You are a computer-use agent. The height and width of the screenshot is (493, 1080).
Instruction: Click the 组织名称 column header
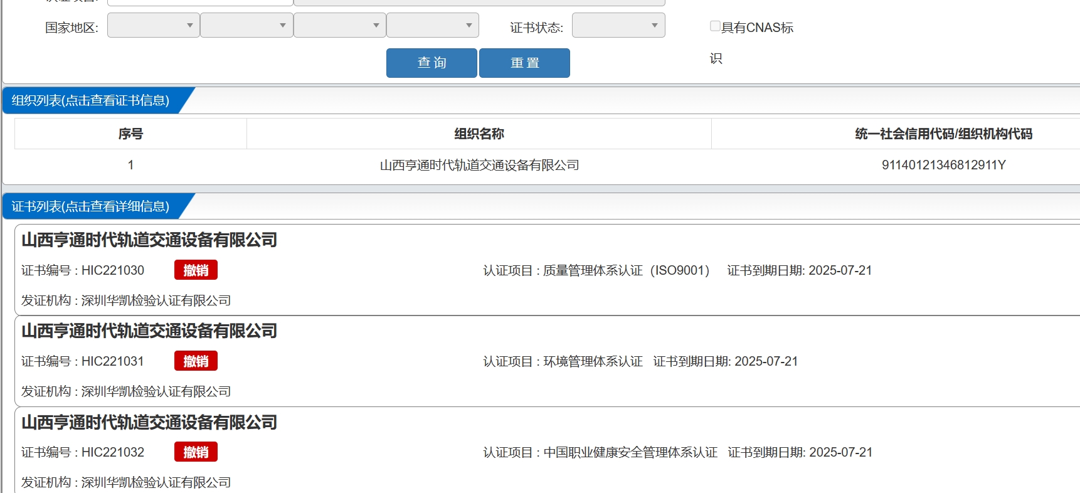[x=479, y=134]
